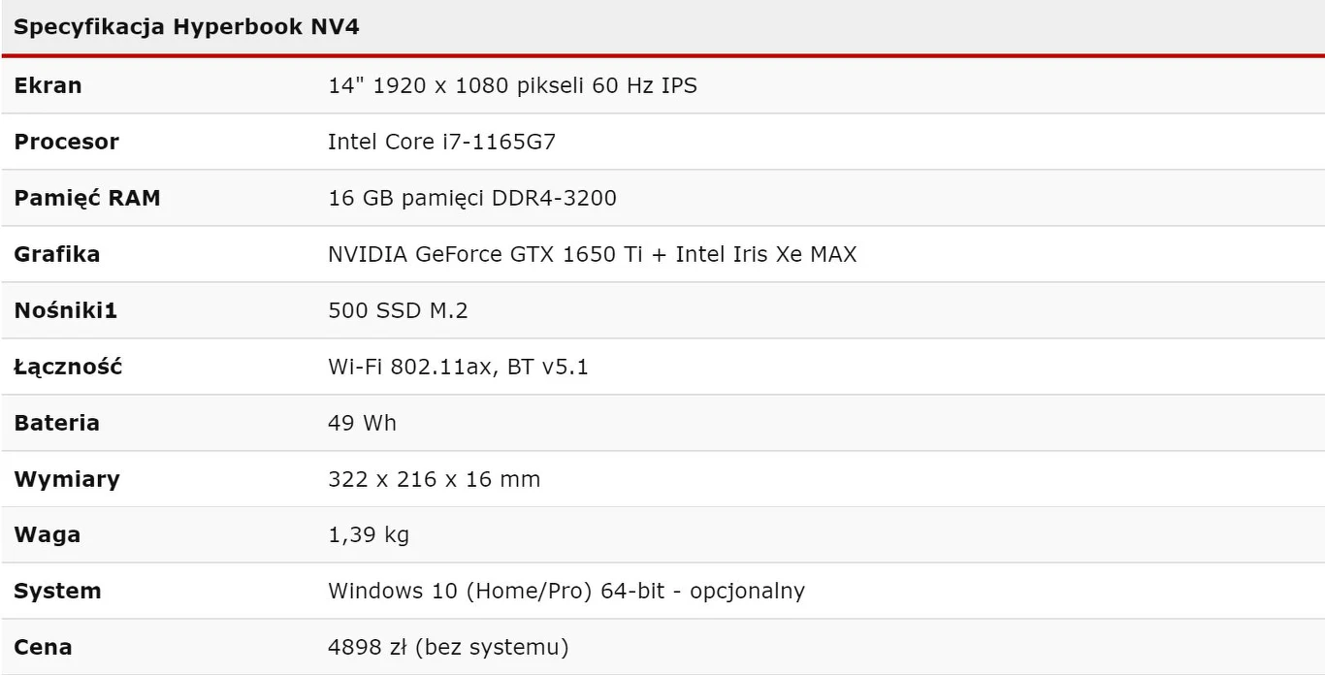Screen dimensions: 1325x675
Task: Select the '16 GB pamięci DDR4-3200' text
Action: (472, 198)
